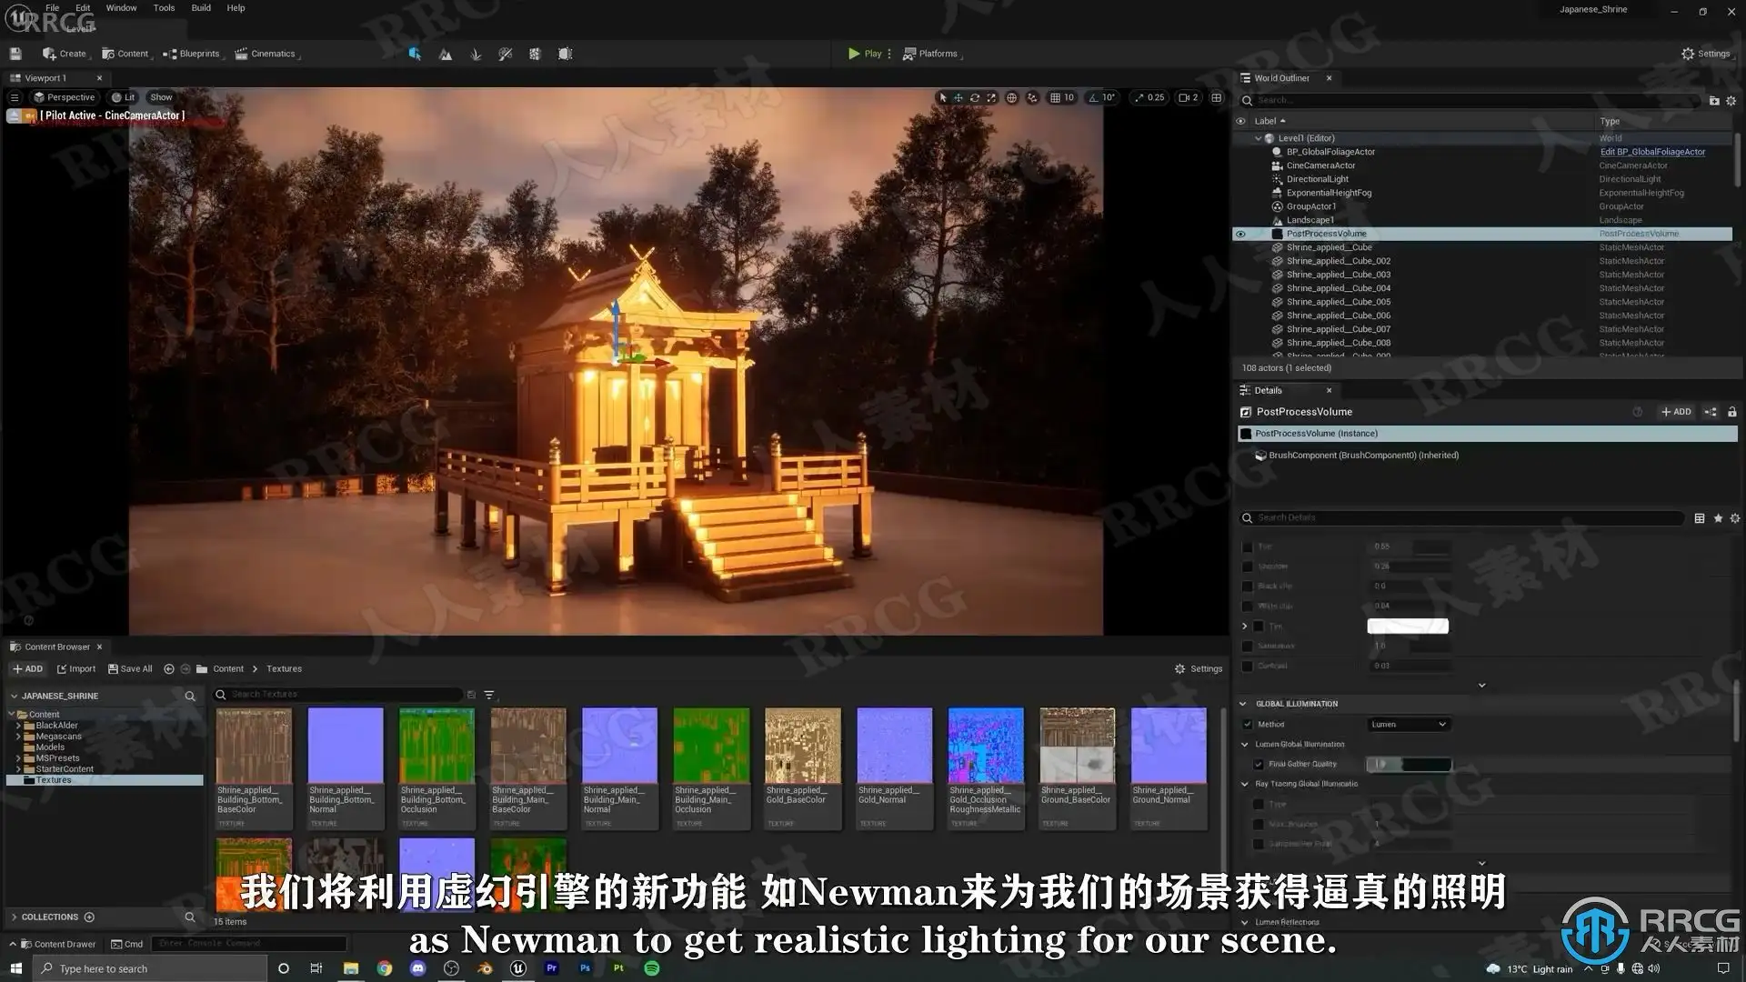Viewport: 1746px width, 982px height.
Task: Open the Build menu
Action: (x=201, y=8)
